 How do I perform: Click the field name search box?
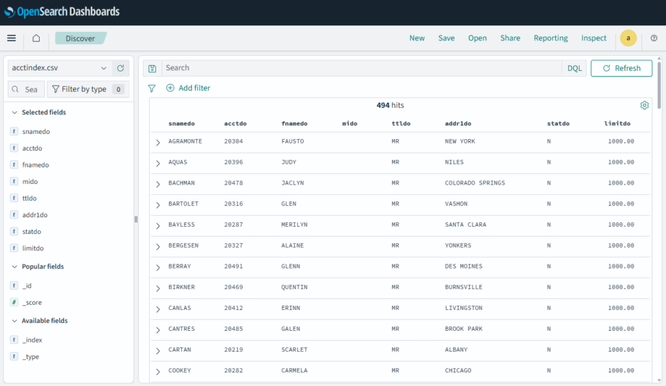coord(26,89)
